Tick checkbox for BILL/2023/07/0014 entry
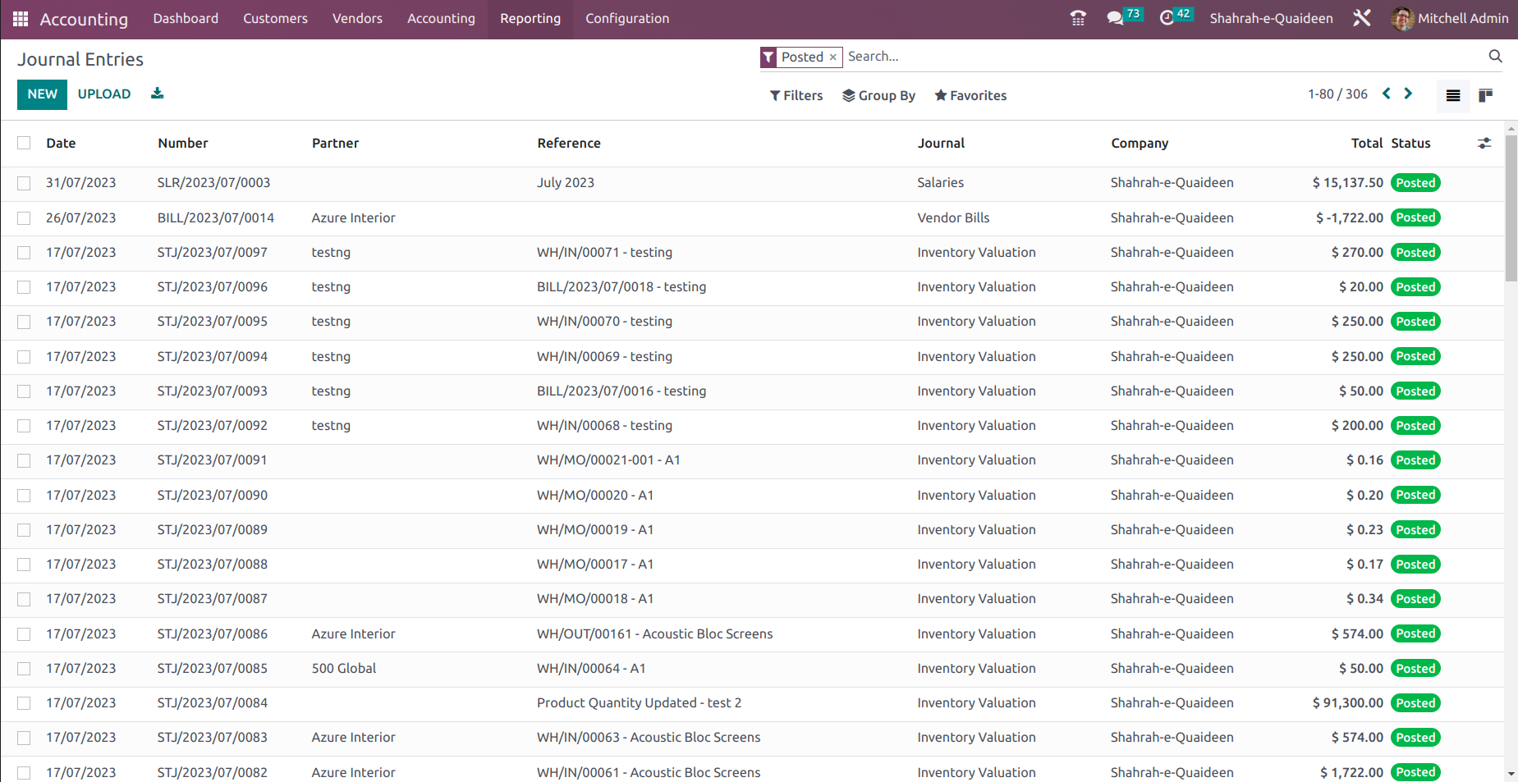 tap(24, 218)
